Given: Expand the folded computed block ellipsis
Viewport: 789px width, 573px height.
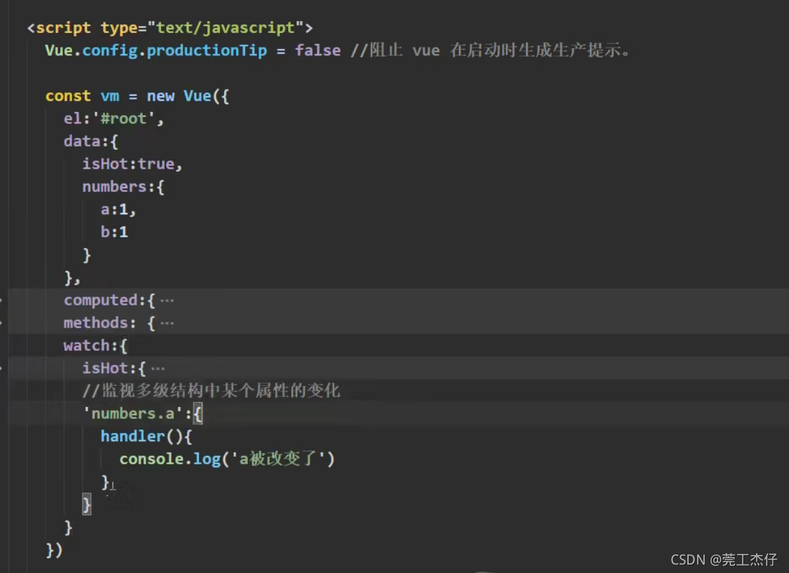Looking at the screenshot, I should tap(167, 301).
